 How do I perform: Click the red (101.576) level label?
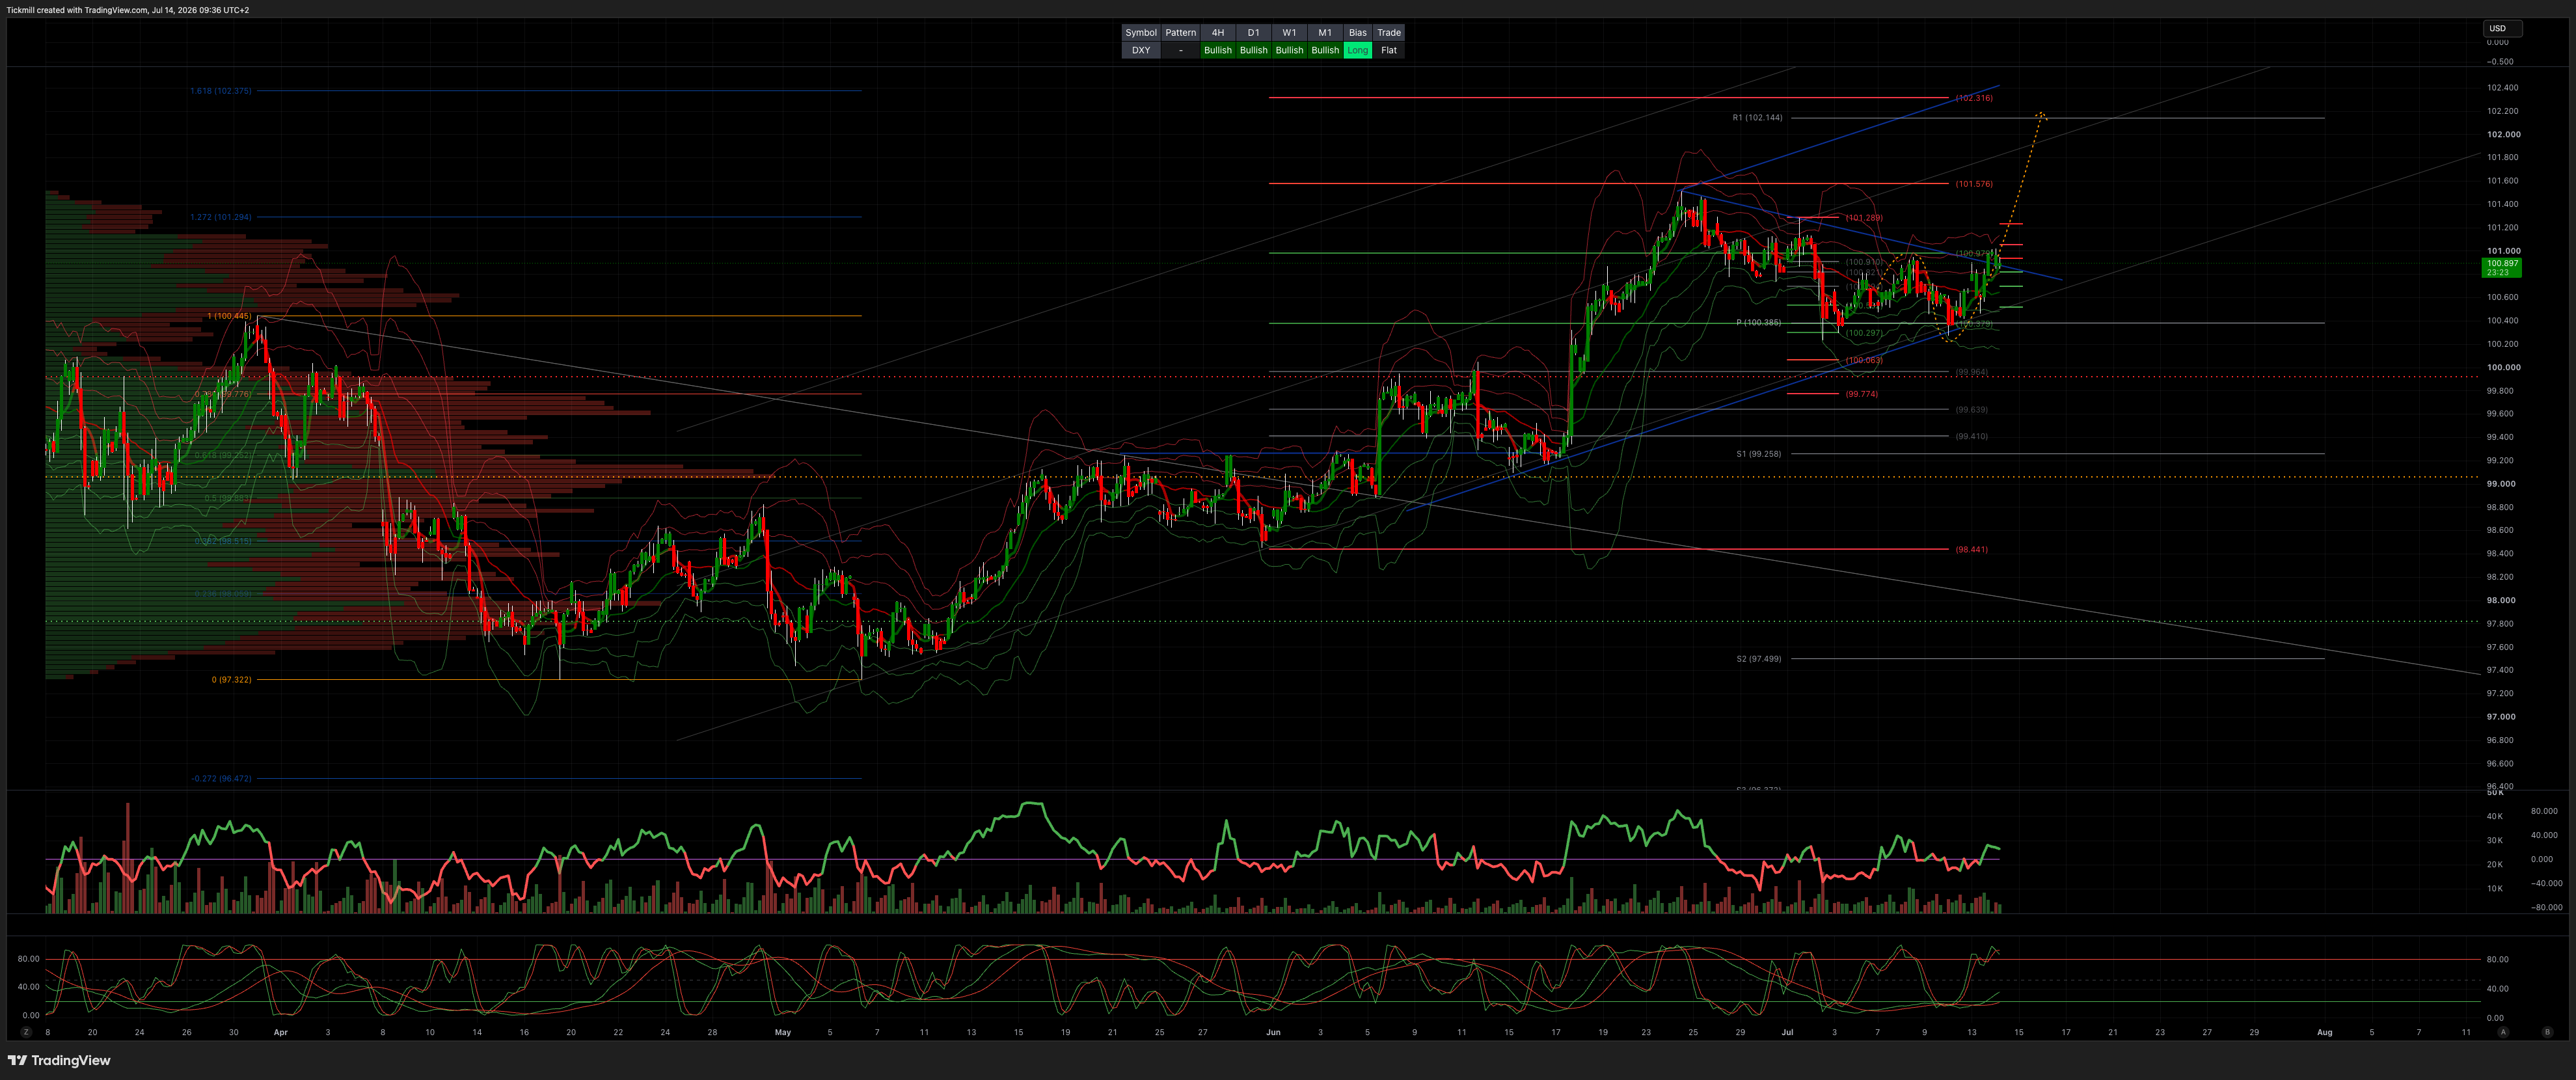[1973, 184]
